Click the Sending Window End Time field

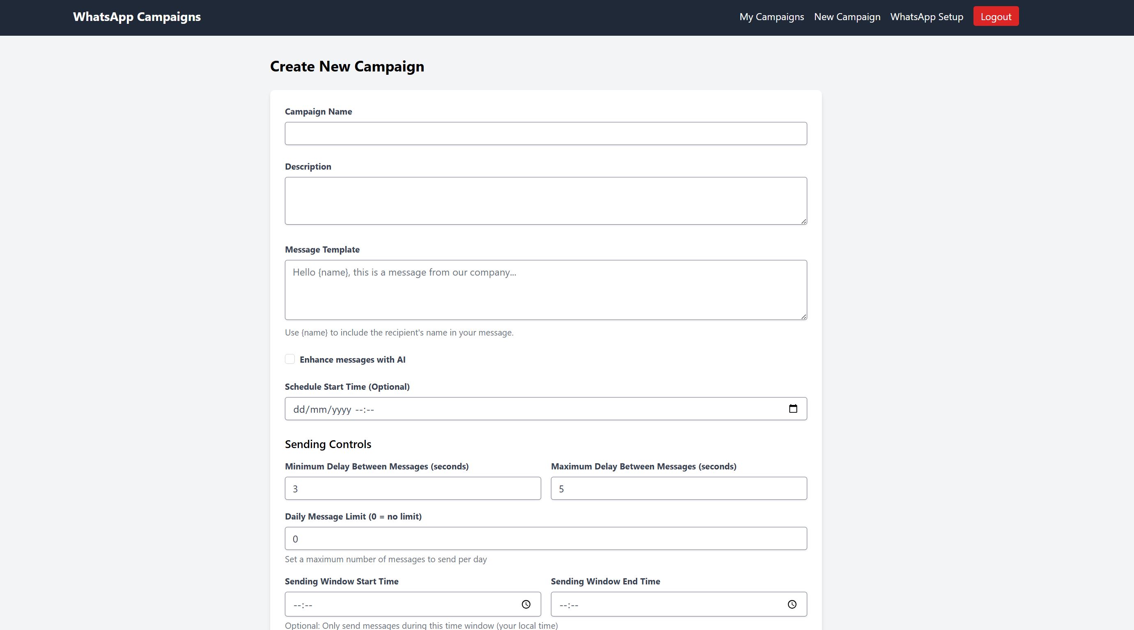click(660, 604)
